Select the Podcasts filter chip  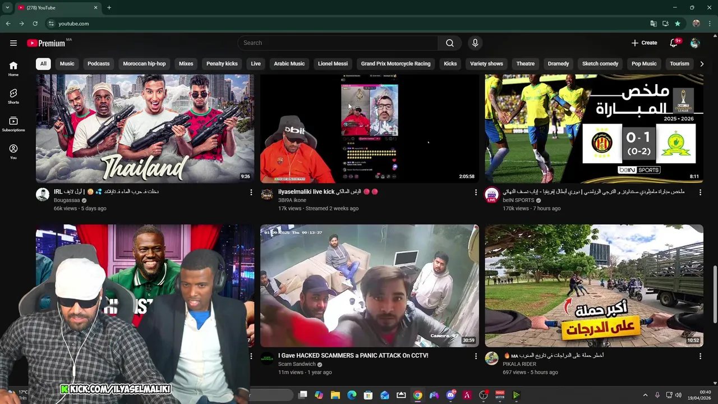click(98, 63)
